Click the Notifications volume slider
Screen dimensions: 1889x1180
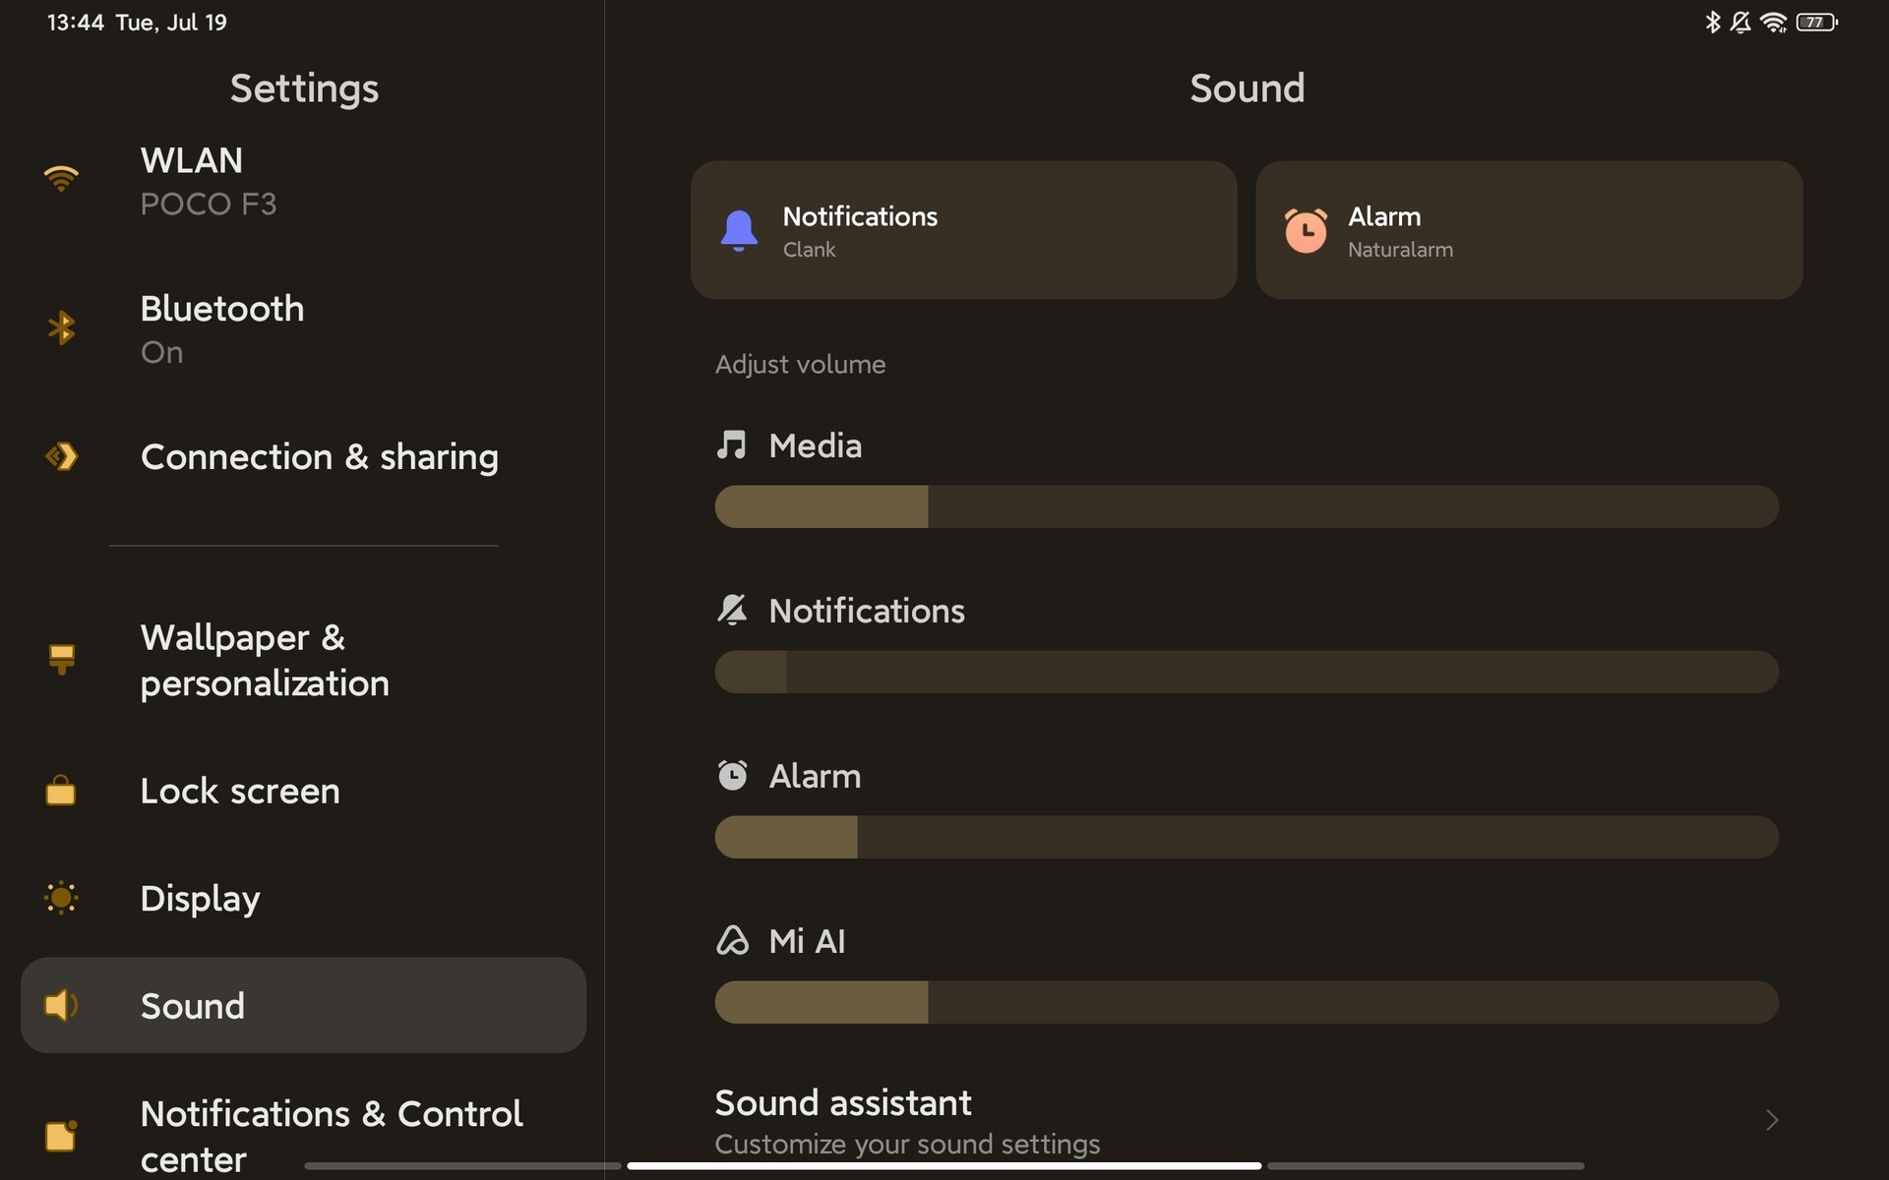(1246, 672)
